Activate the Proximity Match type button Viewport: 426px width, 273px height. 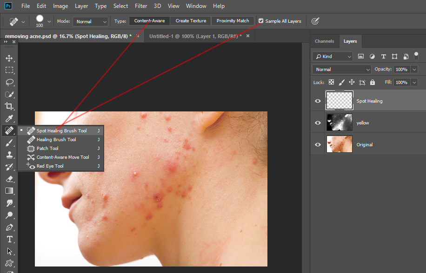tap(233, 20)
